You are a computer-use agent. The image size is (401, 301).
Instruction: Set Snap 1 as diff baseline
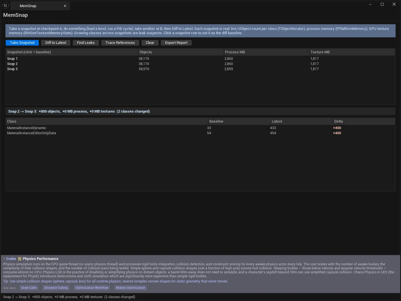click(x=200, y=59)
